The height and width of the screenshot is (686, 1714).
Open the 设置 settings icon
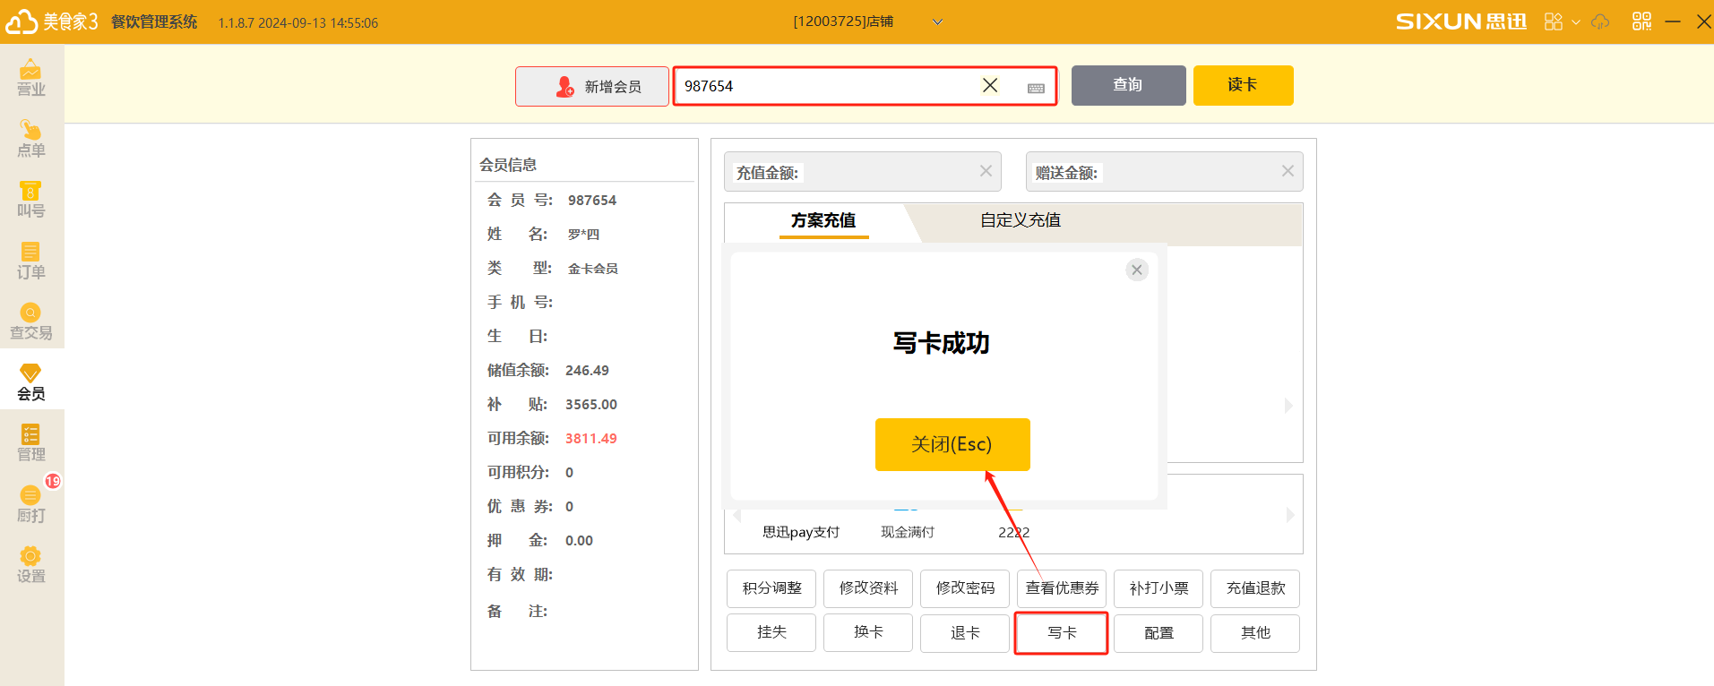coord(30,565)
